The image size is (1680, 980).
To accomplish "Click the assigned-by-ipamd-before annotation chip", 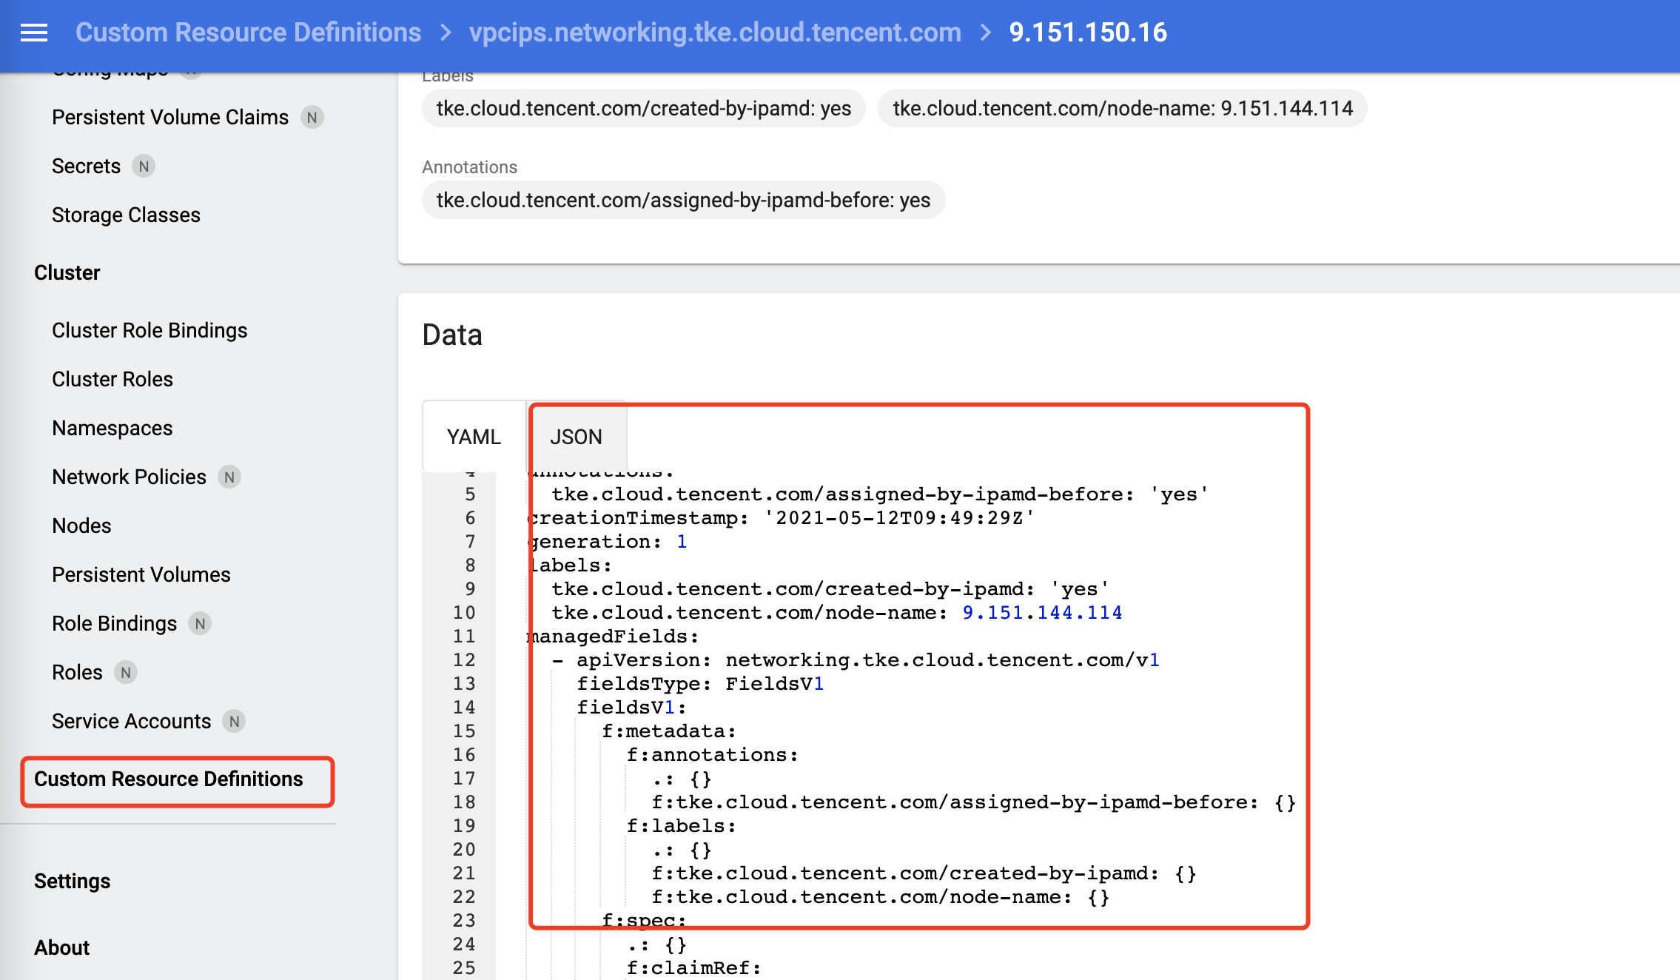I will [682, 200].
